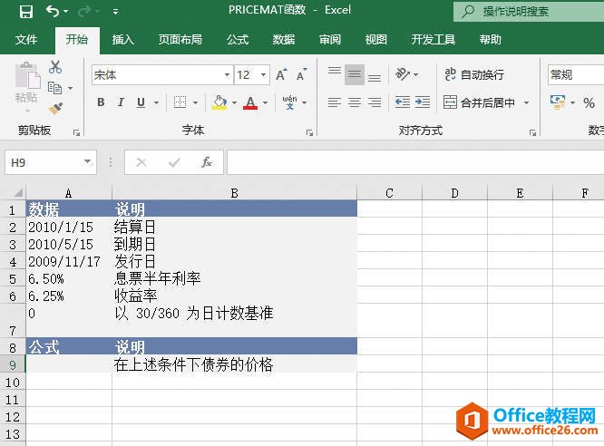Click into the formula bar
The width and height of the screenshot is (604, 446).
[415, 162]
